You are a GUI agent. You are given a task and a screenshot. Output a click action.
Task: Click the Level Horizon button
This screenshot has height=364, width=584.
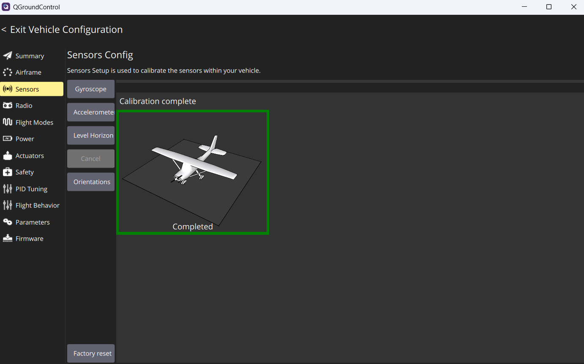click(91, 136)
